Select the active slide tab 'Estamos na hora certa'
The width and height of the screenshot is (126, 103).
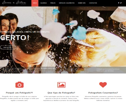[44, 70]
